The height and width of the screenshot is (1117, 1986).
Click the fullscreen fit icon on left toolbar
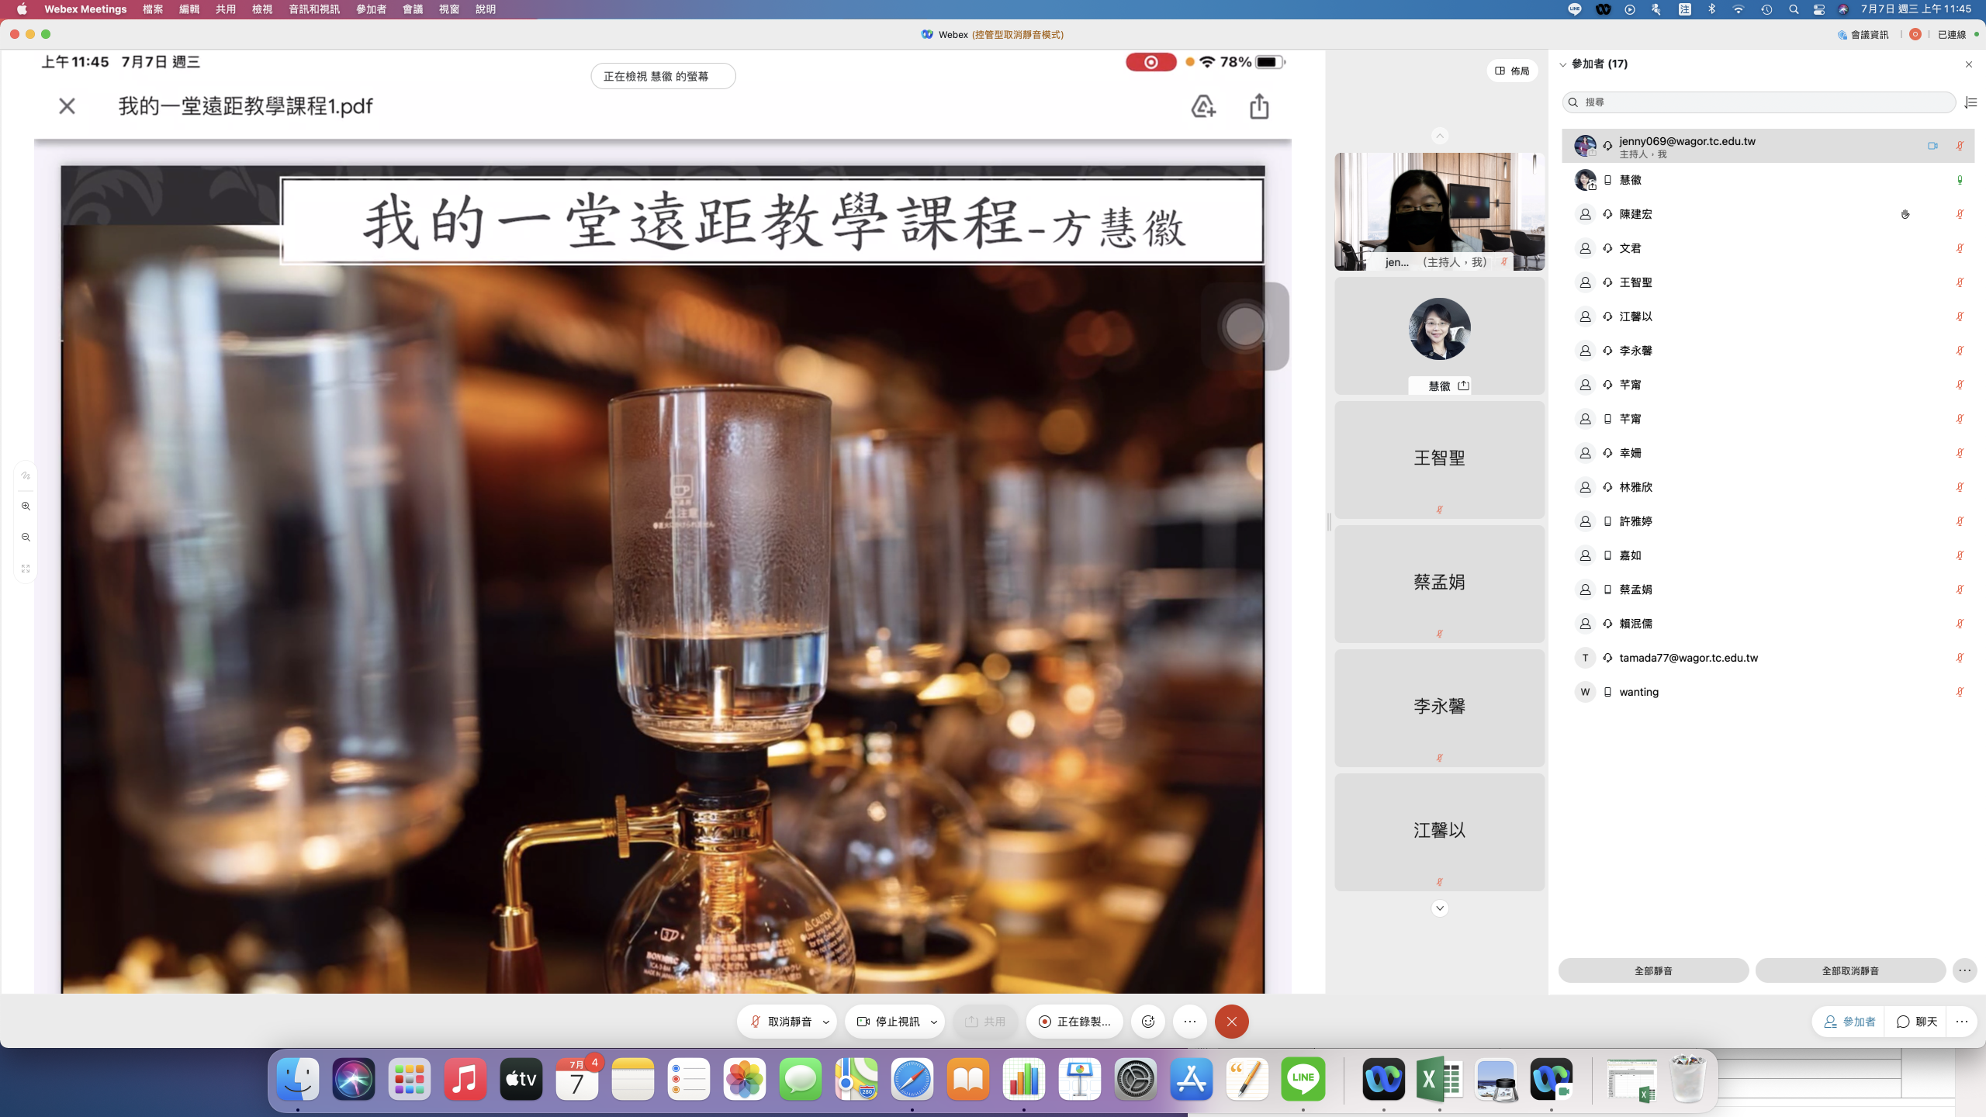(26, 569)
